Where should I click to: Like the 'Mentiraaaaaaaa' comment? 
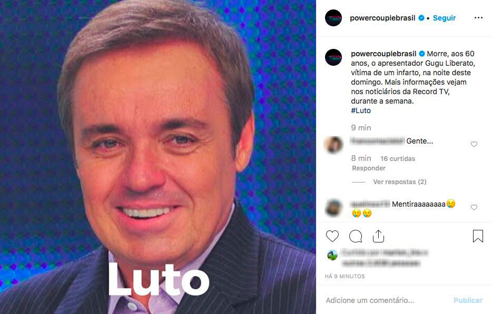[474, 207]
